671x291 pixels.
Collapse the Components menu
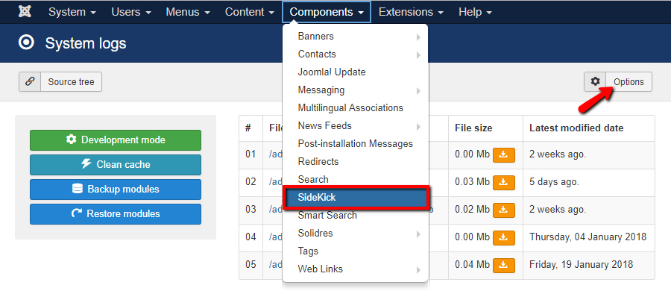[327, 12]
